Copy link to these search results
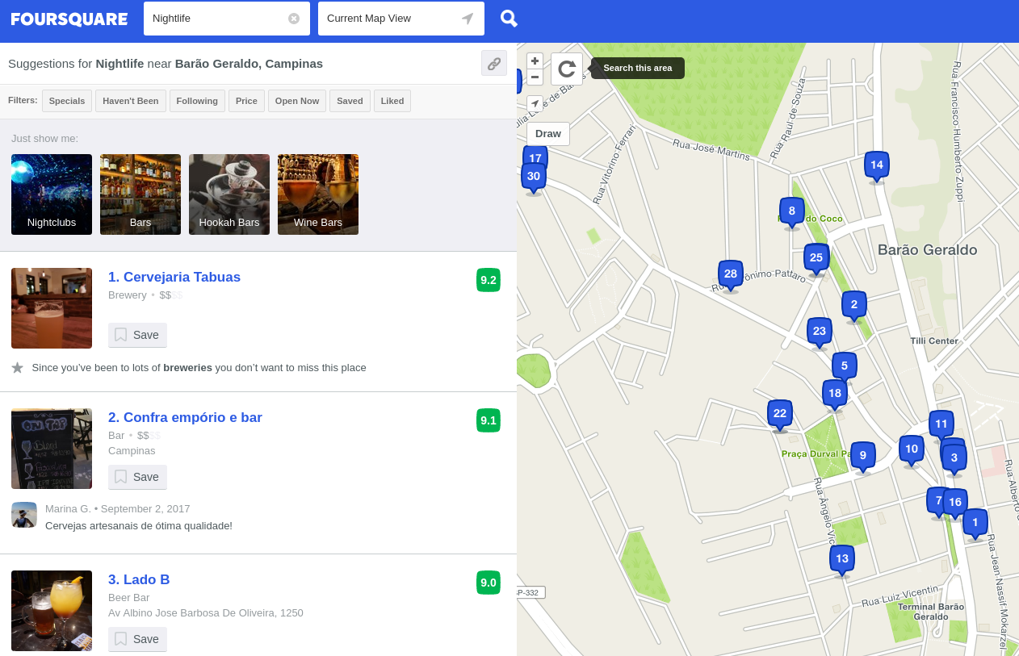 [x=494, y=64]
